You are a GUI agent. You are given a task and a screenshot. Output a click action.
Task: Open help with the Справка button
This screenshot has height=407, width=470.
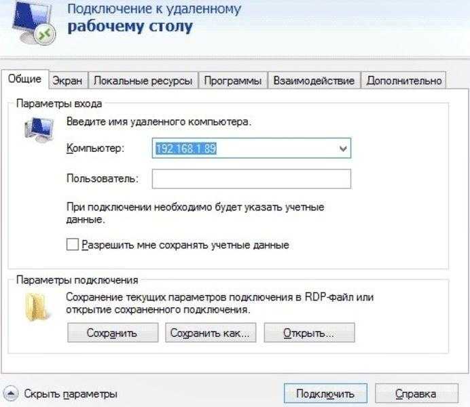pyautogui.click(x=416, y=393)
